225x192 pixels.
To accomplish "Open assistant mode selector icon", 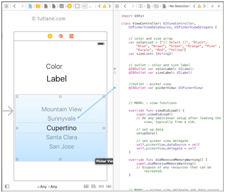I will pos(141,6).
